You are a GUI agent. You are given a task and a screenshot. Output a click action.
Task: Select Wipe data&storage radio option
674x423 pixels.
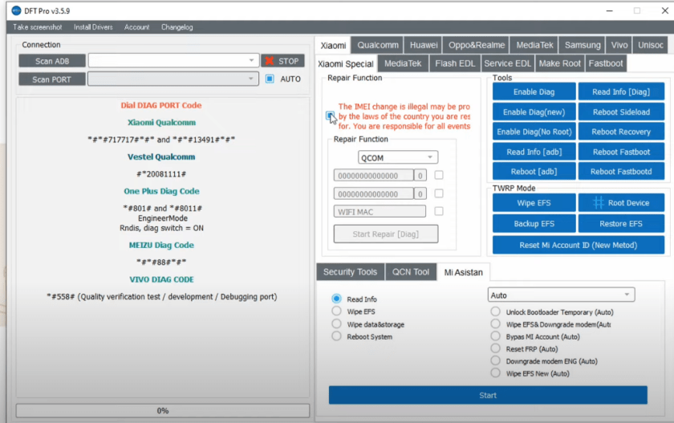[336, 323]
